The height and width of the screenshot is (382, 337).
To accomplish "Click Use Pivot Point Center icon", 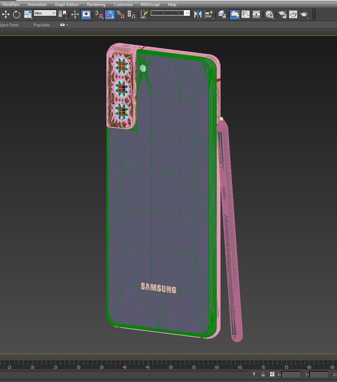I will pos(62,15).
